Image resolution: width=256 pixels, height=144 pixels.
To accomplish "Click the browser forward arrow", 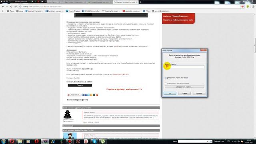I will point(7,6).
